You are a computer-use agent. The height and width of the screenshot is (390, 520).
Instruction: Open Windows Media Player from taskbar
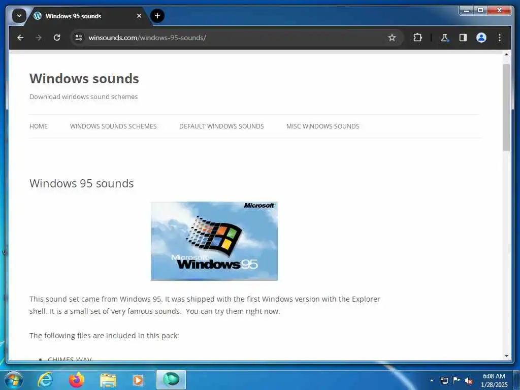click(x=139, y=380)
